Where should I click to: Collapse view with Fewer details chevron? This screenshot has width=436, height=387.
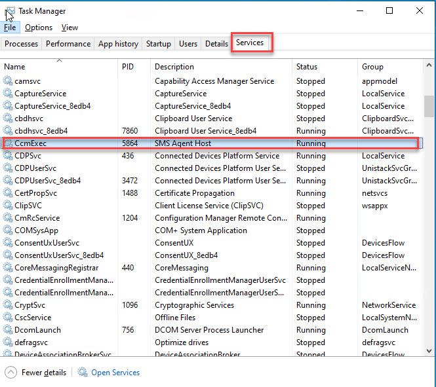tap(10, 373)
